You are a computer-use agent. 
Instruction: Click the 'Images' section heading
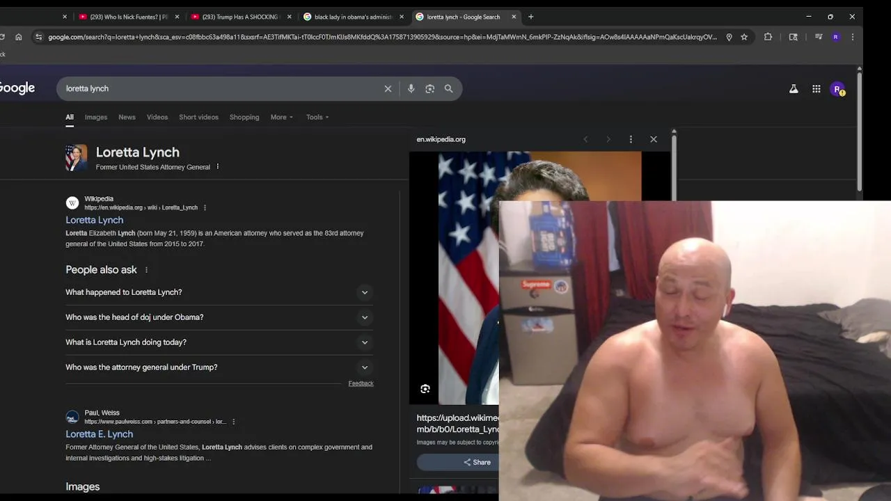83,487
